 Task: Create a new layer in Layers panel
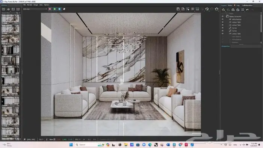coord(224,10)
